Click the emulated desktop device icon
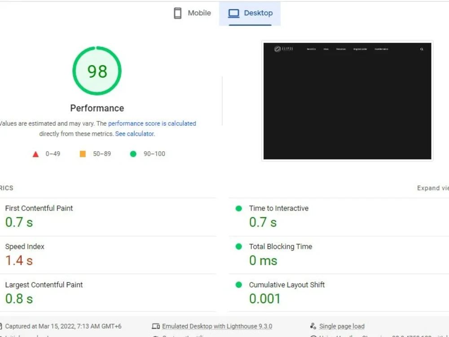 [156, 326]
